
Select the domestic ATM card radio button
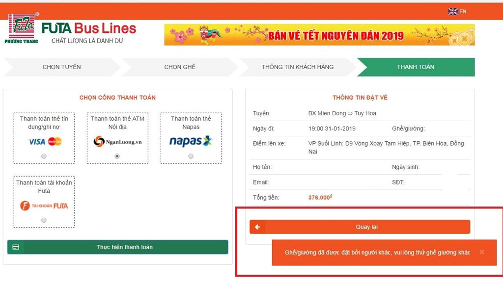[x=117, y=156]
